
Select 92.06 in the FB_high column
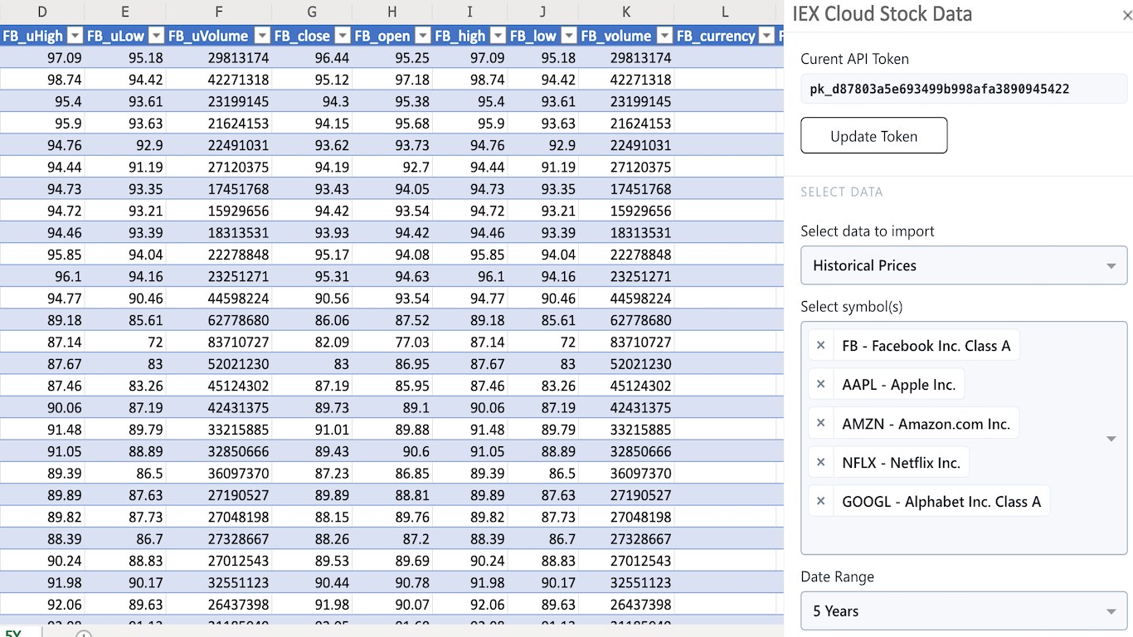coord(469,605)
